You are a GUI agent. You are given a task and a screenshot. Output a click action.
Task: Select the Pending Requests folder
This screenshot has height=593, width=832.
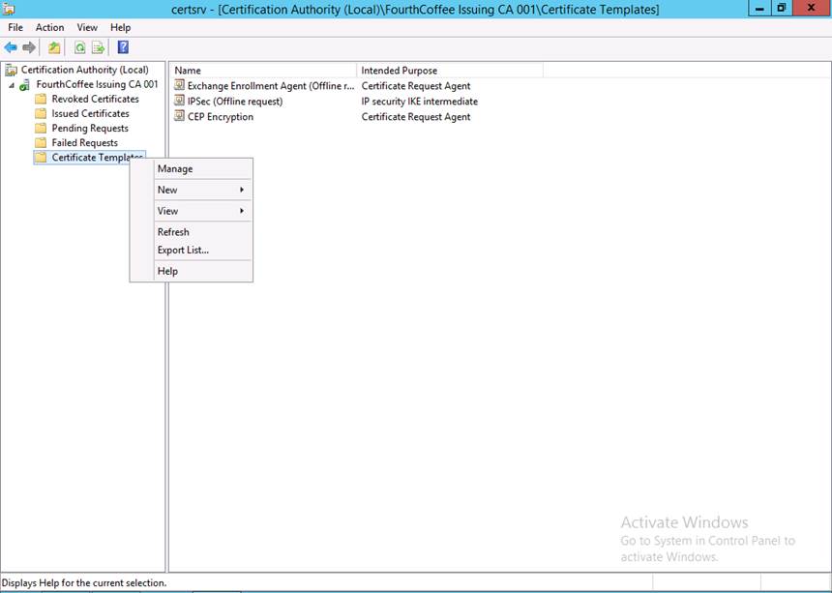89,128
